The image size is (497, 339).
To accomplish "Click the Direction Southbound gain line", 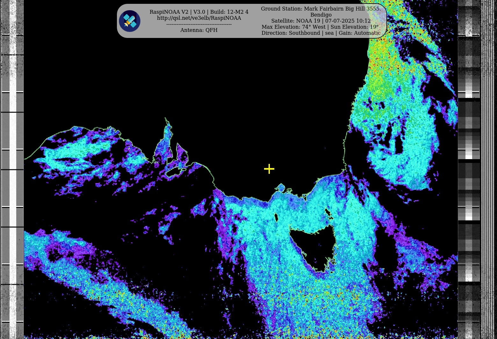I will (x=321, y=33).
